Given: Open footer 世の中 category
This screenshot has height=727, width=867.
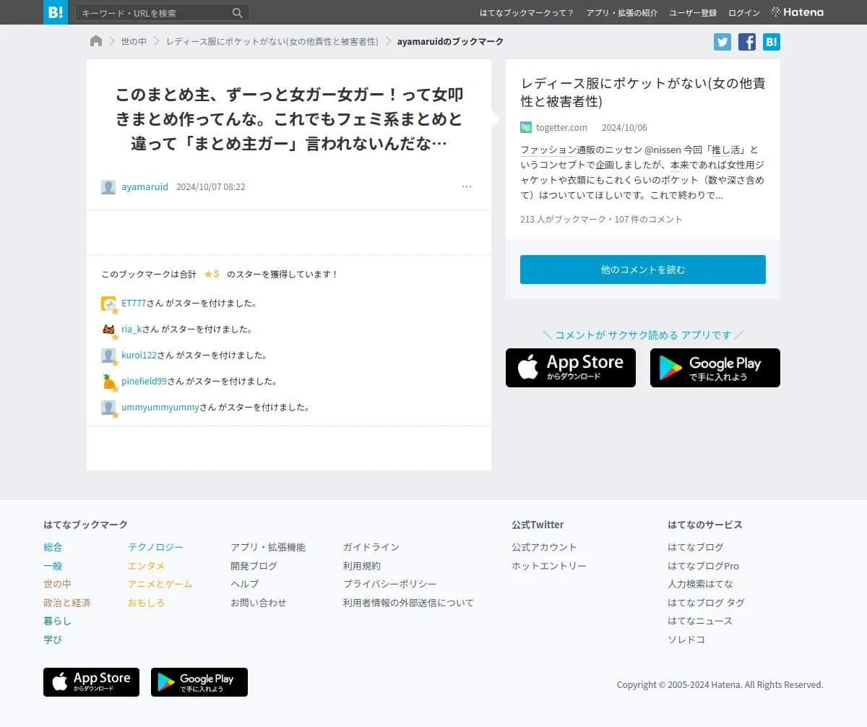Looking at the screenshot, I should pos(57,584).
